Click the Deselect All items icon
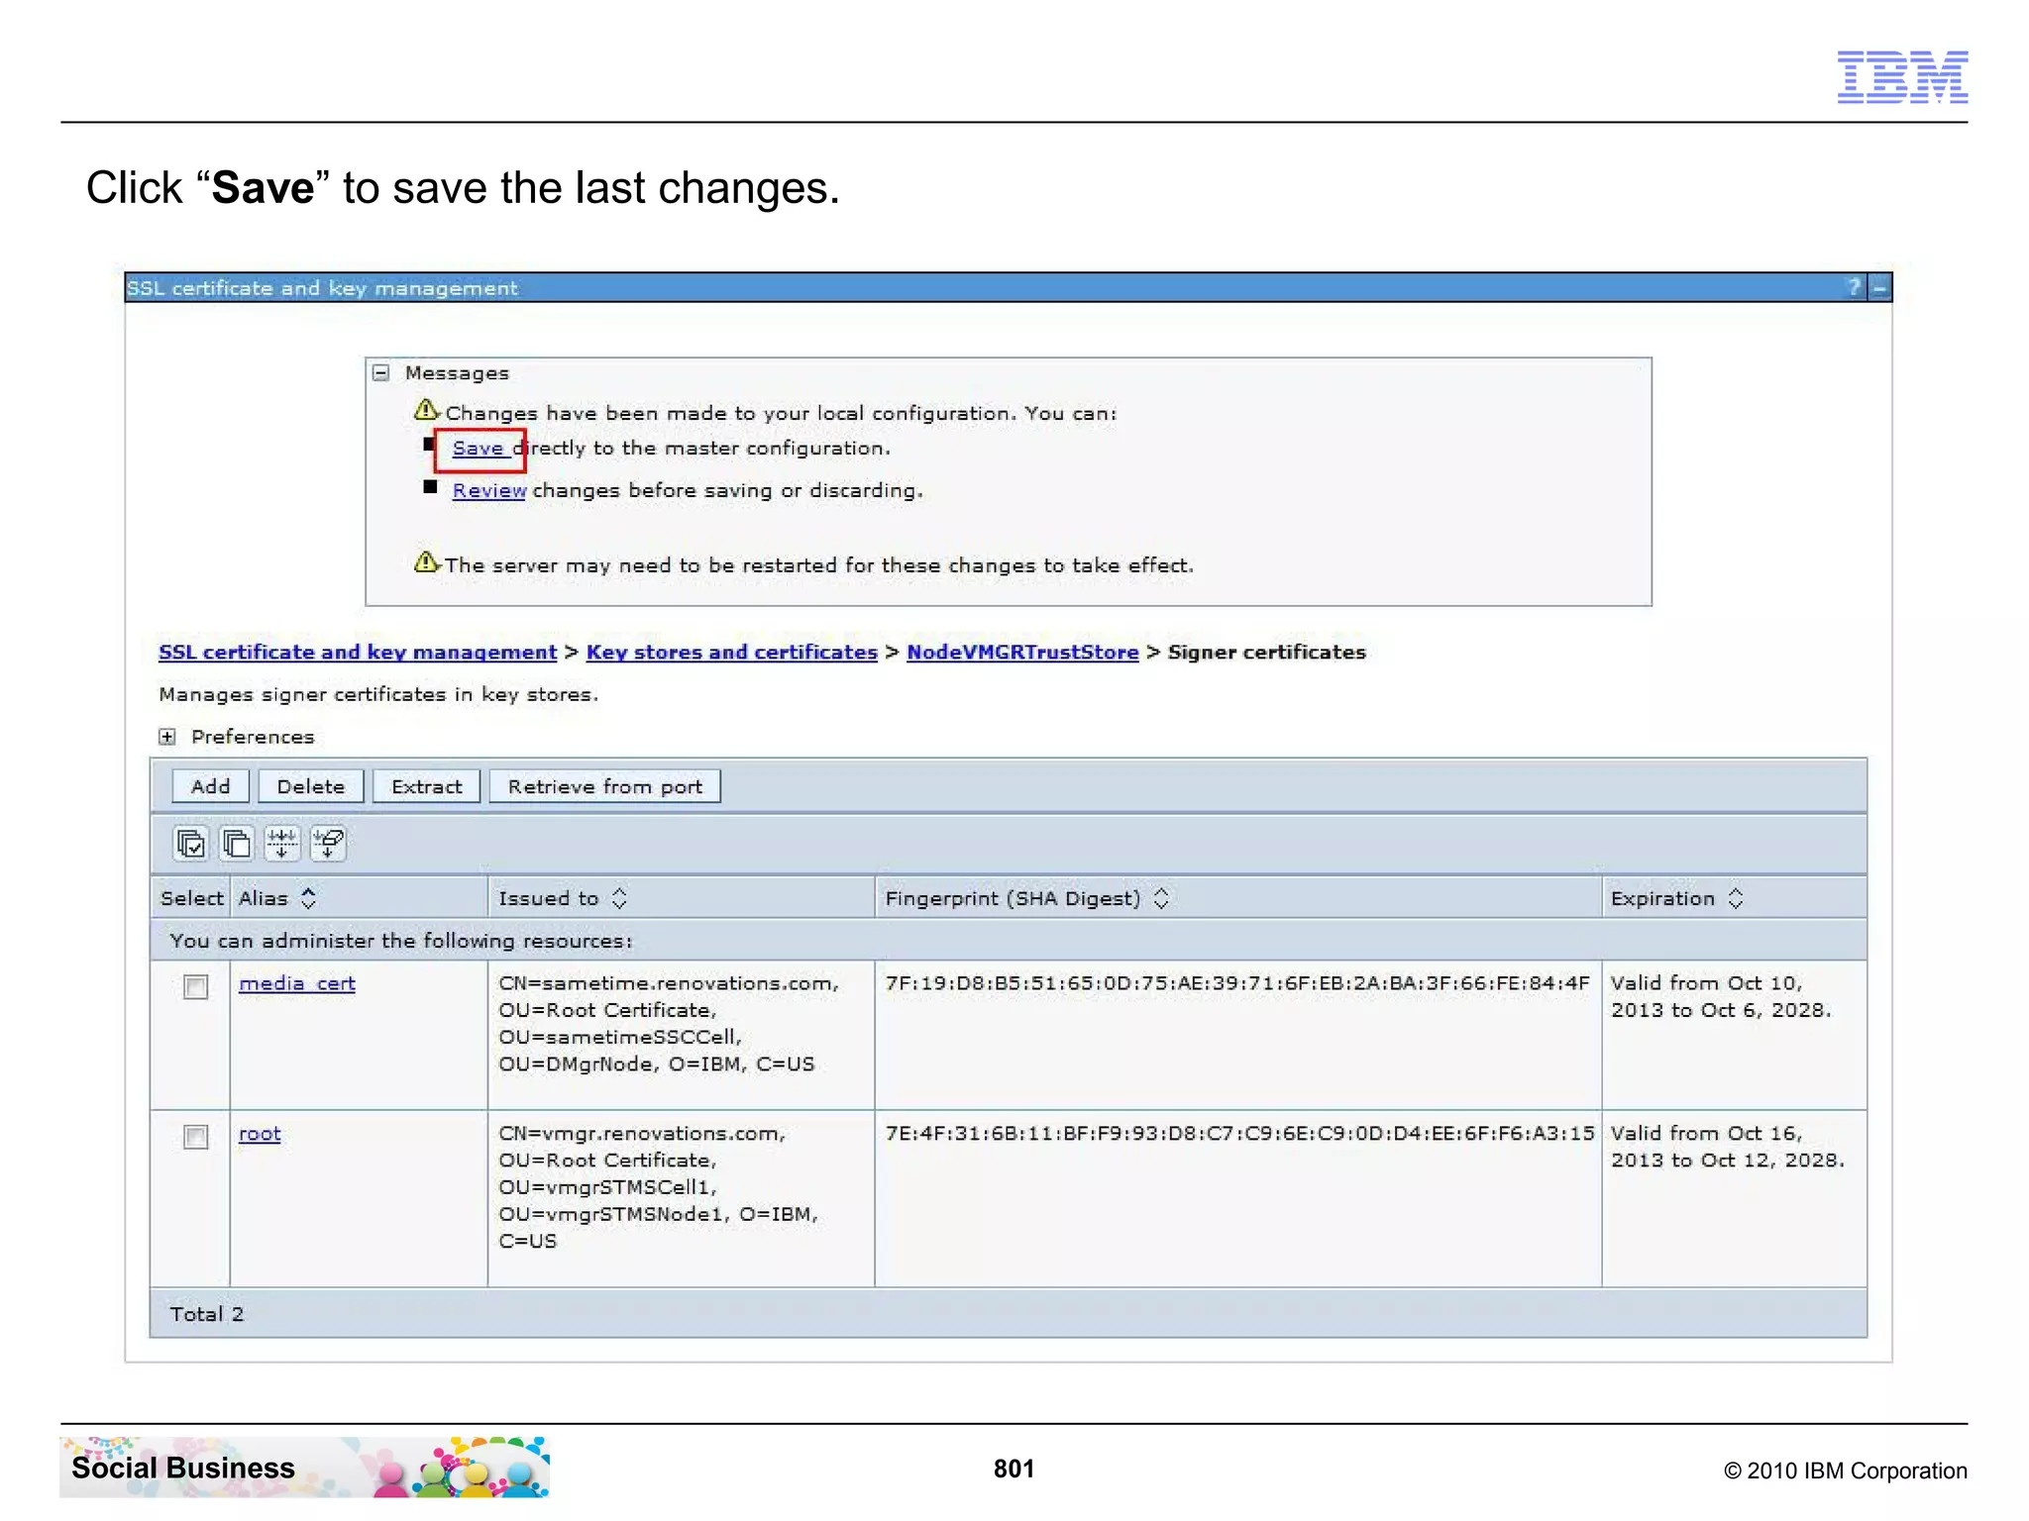The width and height of the screenshot is (2029, 1521). click(236, 844)
